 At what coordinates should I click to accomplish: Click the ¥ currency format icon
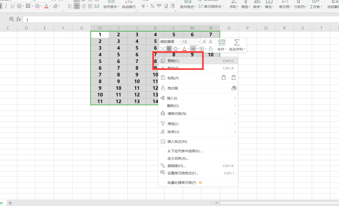143,6
